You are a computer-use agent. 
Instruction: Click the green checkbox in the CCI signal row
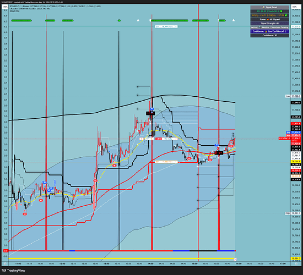[286, 15]
